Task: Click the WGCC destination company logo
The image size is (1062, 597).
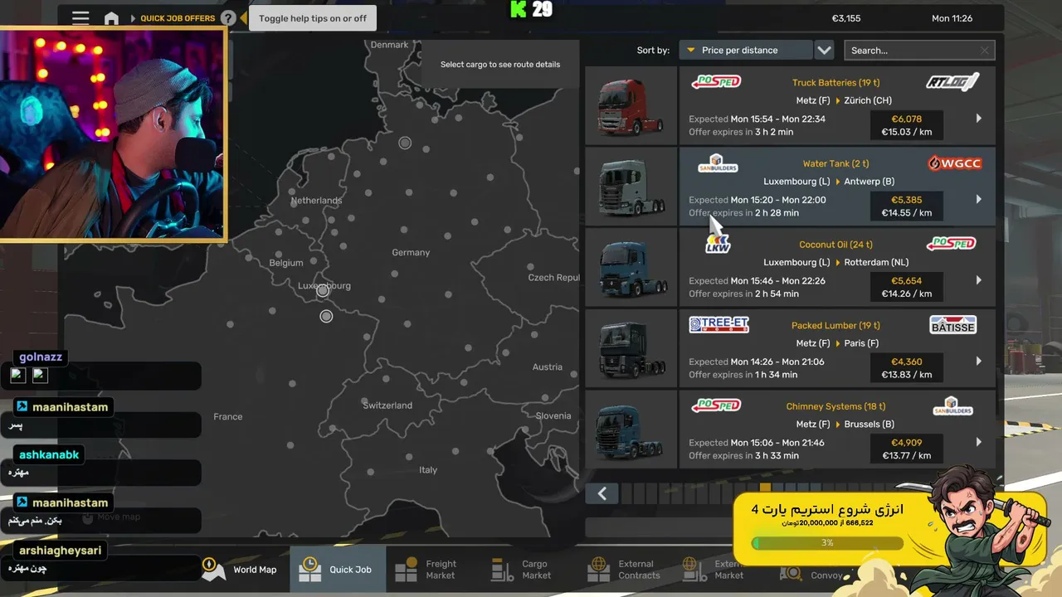Action: (954, 163)
